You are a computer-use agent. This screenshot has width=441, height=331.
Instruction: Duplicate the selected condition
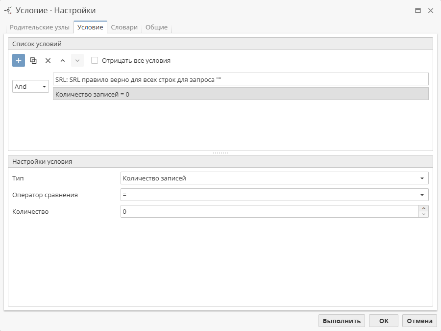(x=33, y=60)
